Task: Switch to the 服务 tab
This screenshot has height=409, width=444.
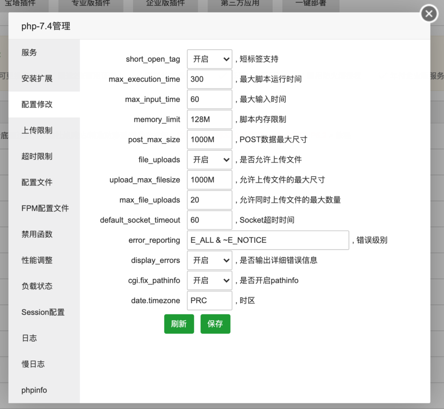Action: pyautogui.click(x=29, y=52)
